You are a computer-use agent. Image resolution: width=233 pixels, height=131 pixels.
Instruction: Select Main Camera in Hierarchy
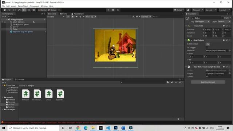[19, 22]
